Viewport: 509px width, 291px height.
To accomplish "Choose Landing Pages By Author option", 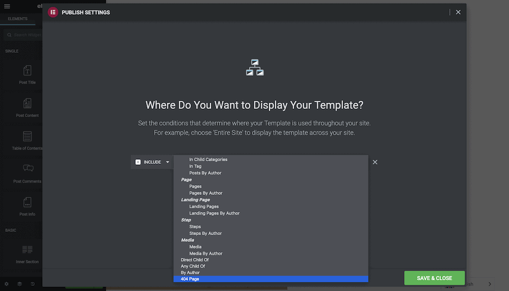I will (x=214, y=213).
